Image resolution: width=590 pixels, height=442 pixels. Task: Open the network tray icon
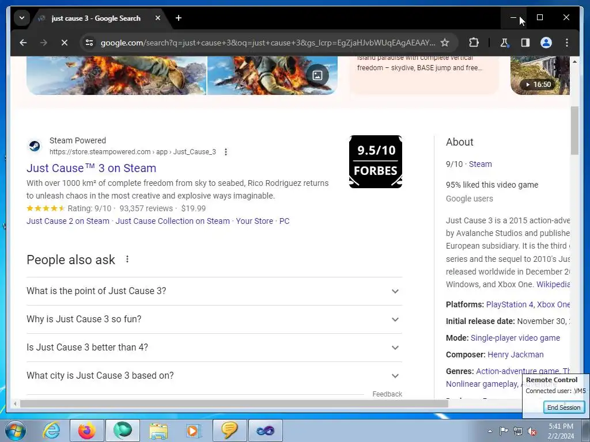click(x=518, y=431)
